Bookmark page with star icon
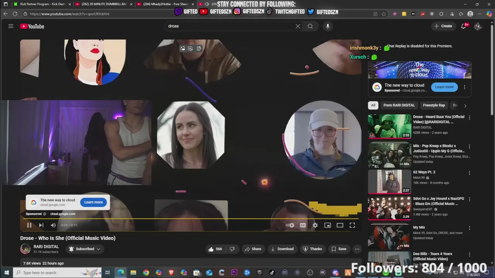This screenshot has height=278, width=495. tap(384, 14)
